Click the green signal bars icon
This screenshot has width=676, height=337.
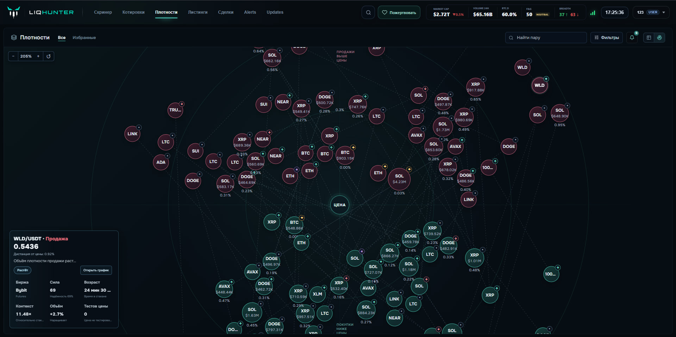593,13
